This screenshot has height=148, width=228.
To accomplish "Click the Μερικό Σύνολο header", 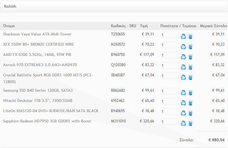I will click(x=213, y=26).
